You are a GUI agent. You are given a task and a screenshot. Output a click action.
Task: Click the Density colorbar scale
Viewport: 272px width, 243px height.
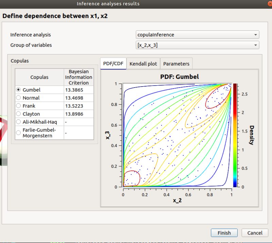234,135
